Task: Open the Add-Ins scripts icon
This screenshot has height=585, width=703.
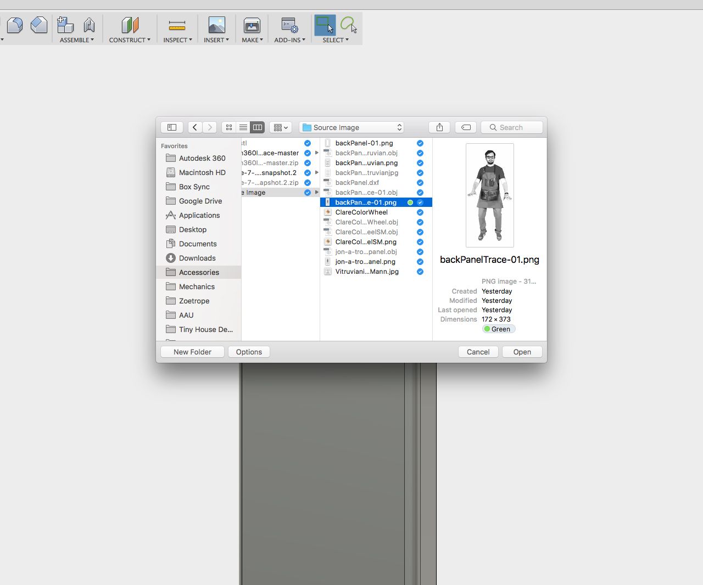Action: click(x=289, y=25)
